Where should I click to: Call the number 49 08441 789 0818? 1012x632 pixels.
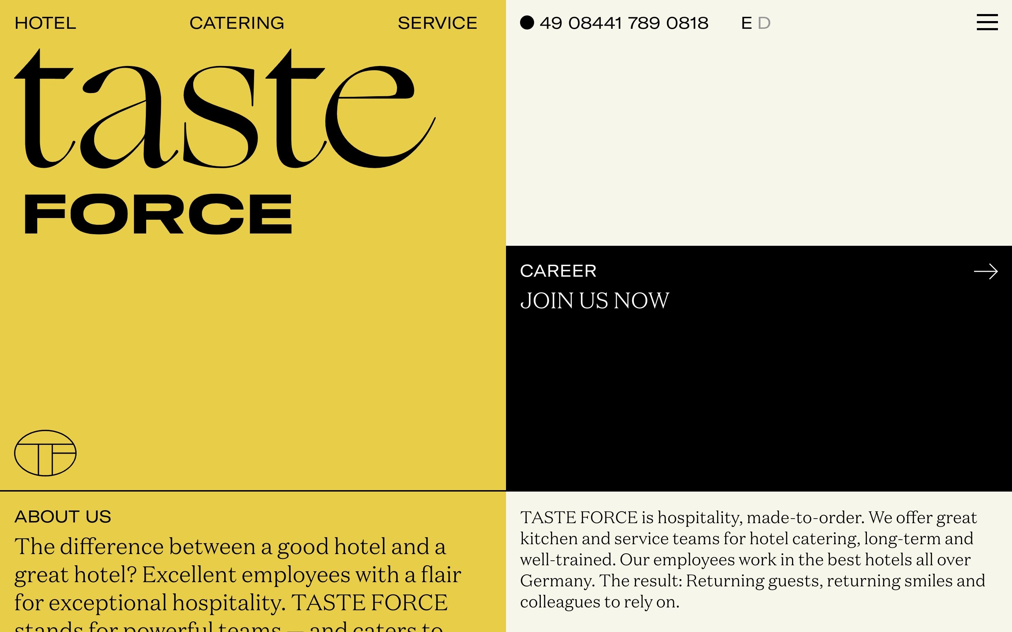(624, 23)
